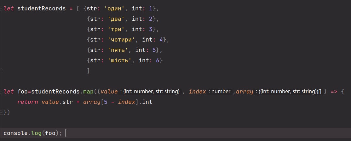Click the foo variable in the let declaration
Screen dimensions: 351x141
click(23, 92)
